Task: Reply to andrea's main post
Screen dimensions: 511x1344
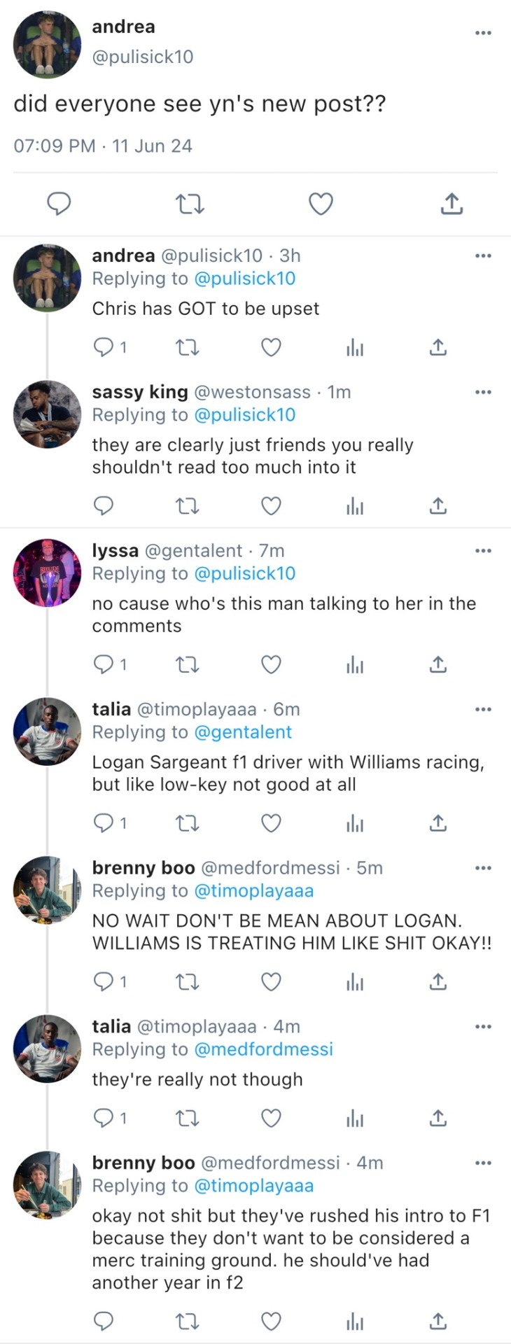Action: tap(59, 204)
